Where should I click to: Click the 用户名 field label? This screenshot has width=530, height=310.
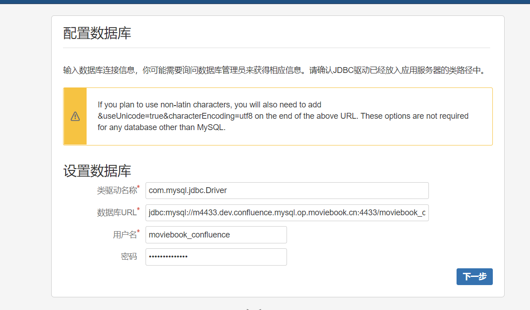coord(125,235)
